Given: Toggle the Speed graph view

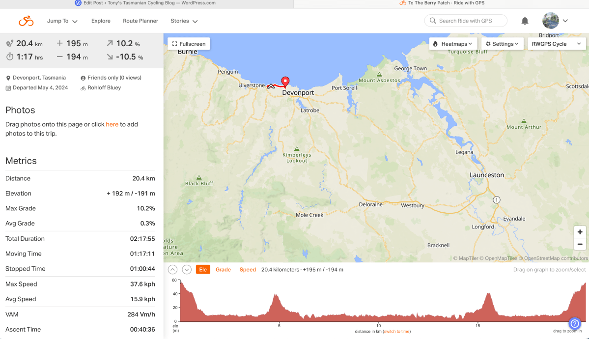Looking at the screenshot, I should [x=248, y=270].
